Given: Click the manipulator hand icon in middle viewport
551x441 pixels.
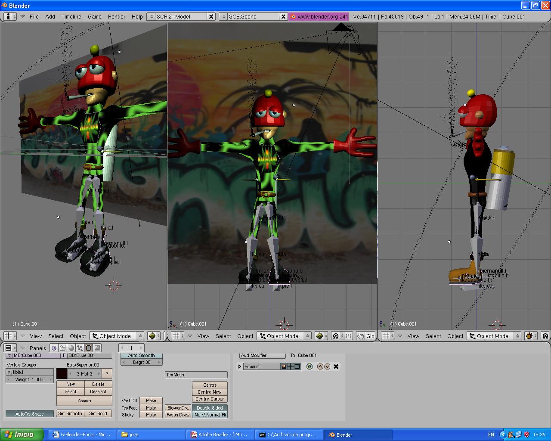Looking at the screenshot, I should [360, 336].
